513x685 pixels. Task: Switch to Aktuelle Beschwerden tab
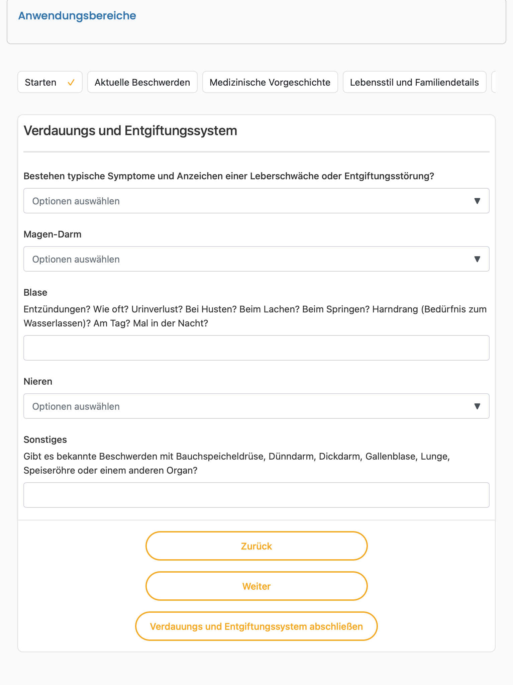tap(142, 82)
